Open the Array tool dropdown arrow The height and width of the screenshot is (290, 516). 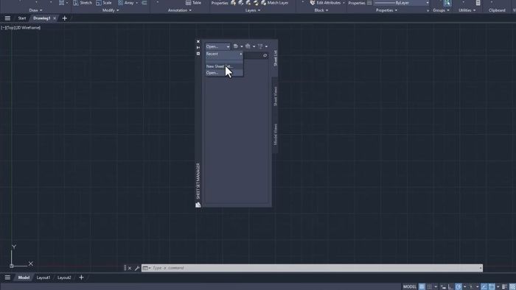(137, 3)
